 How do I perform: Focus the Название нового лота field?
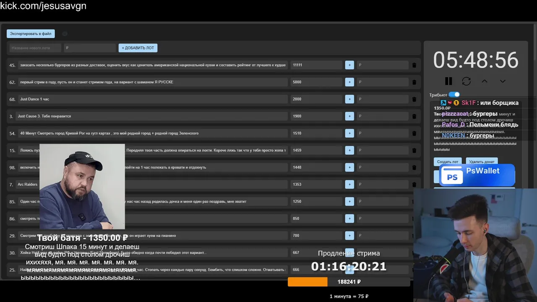[x=35, y=48]
